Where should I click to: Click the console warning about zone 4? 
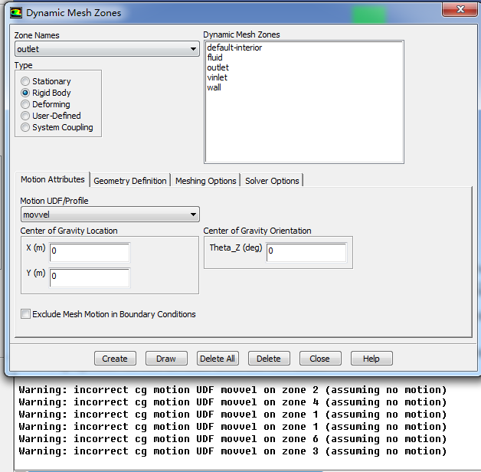point(233,402)
